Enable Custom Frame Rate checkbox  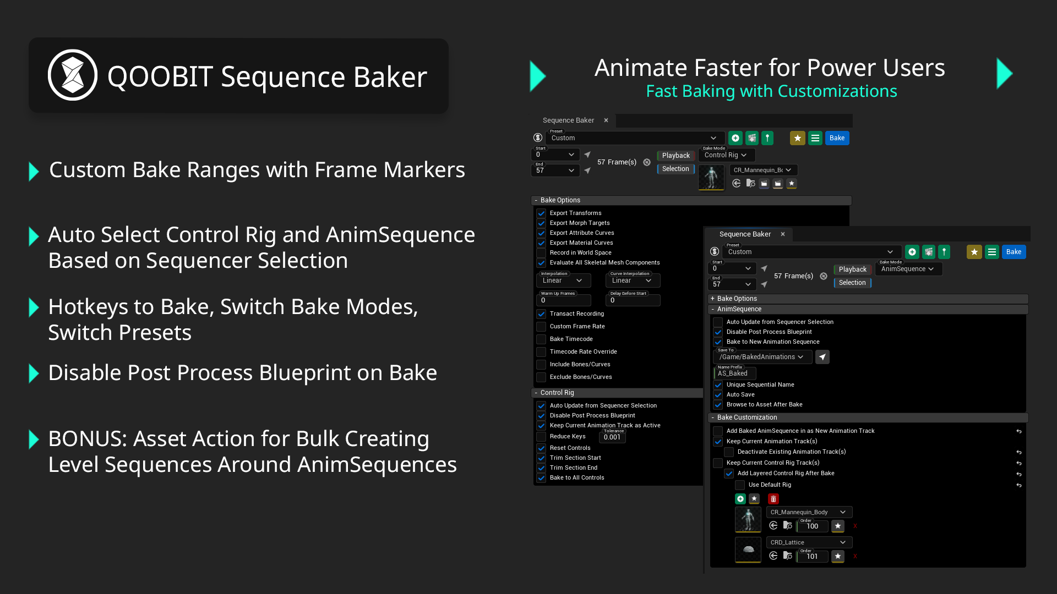541,327
